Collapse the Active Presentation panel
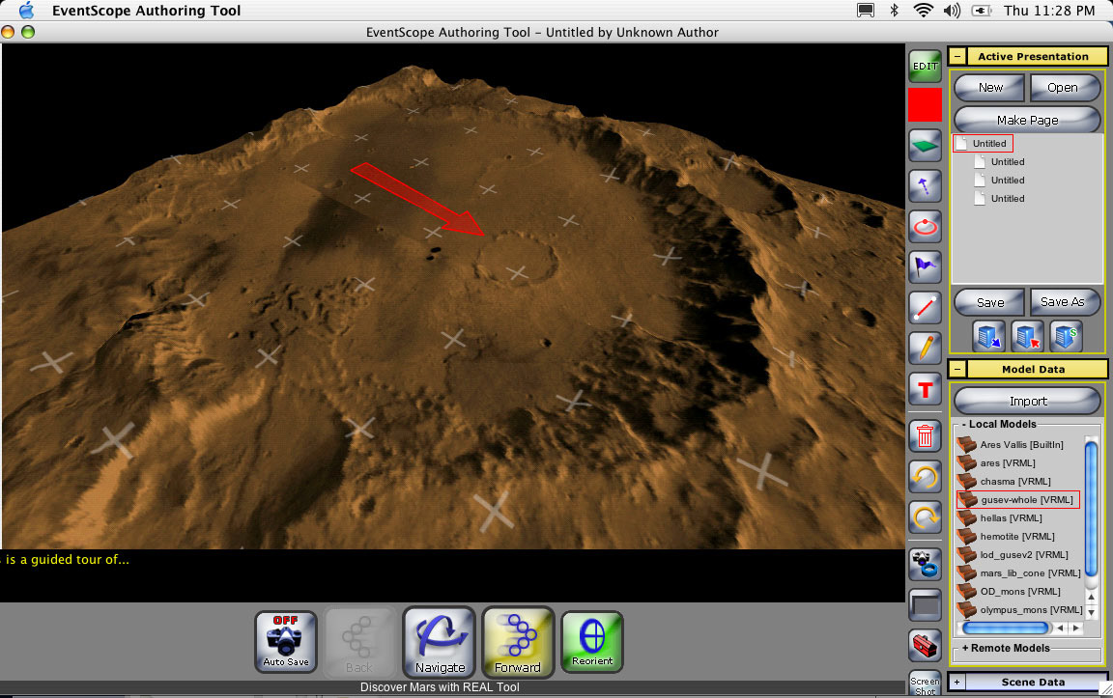Viewport: 1113px width, 698px height. pos(957,56)
